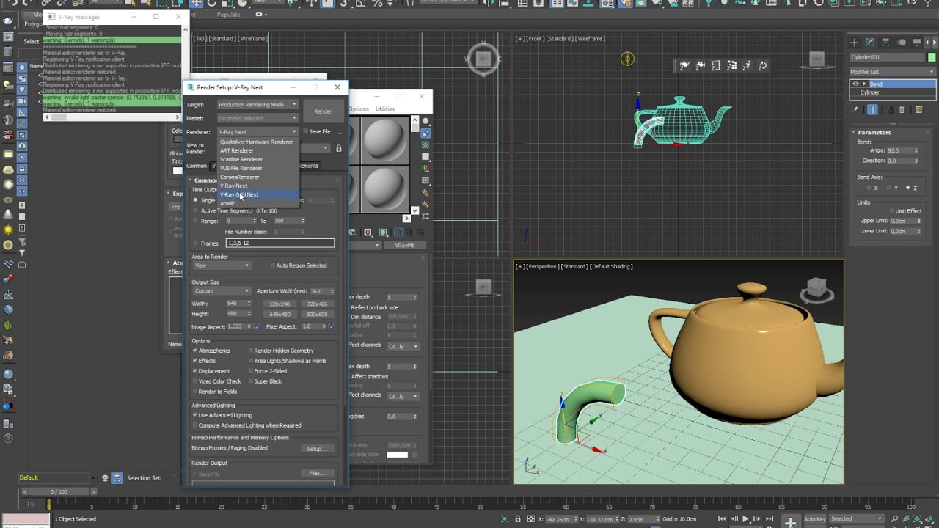Screen dimensions: 939x528
Task: Open the Area to Render View dropdown
Action: pos(221,265)
